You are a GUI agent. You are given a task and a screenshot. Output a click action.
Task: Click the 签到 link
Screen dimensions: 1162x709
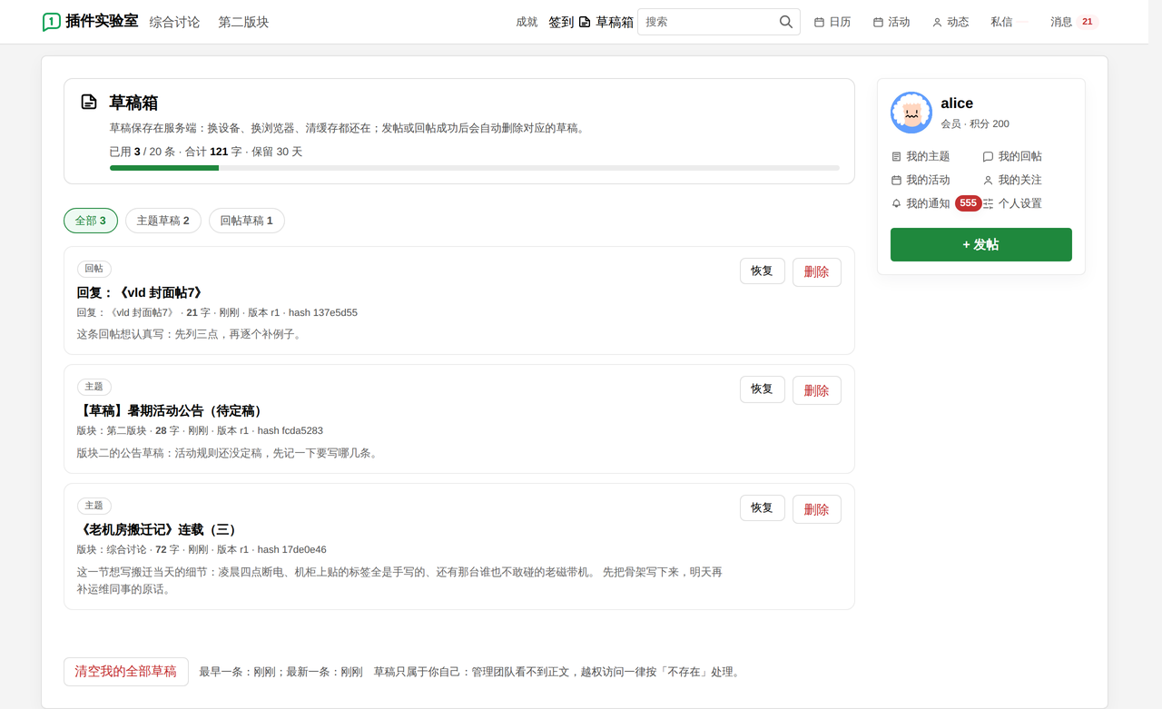click(561, 22)
